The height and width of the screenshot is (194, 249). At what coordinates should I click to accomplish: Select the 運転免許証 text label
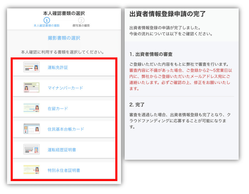(x=58, y=68)
